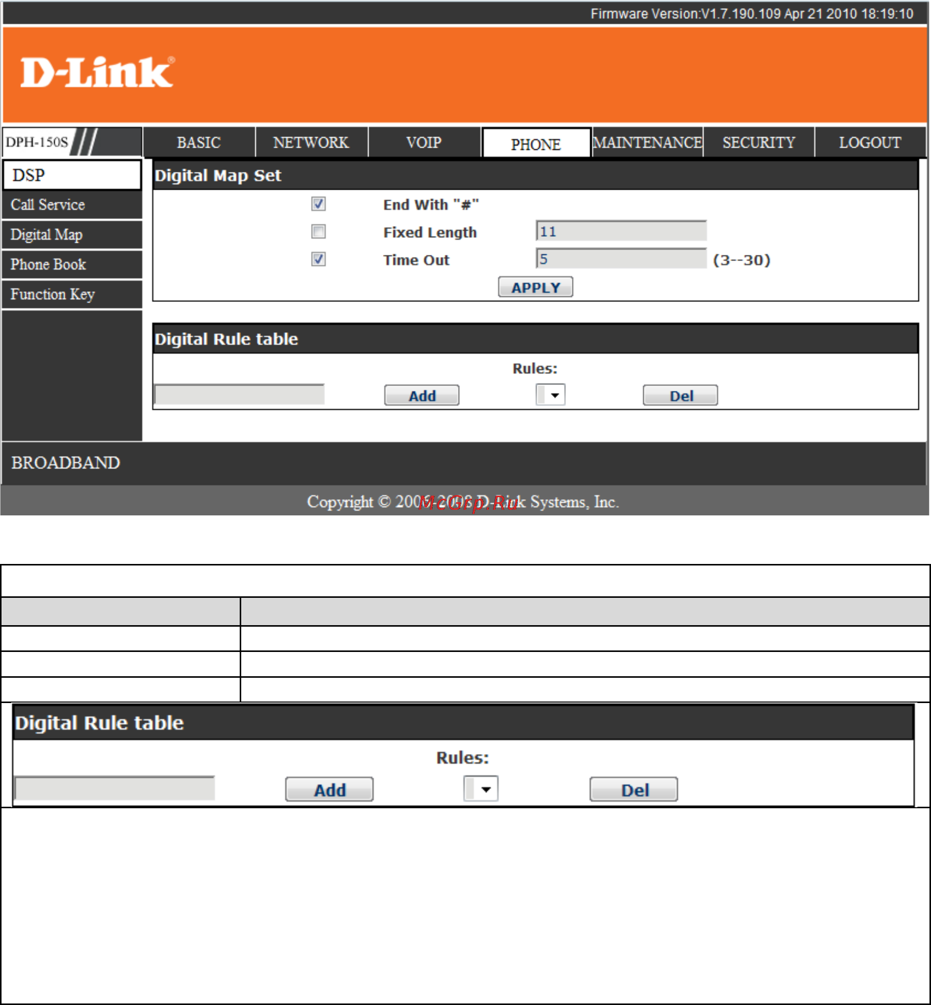Open Digital Map in the sidebar
Screen dimensions: 931x1005
tap(72, 235)
